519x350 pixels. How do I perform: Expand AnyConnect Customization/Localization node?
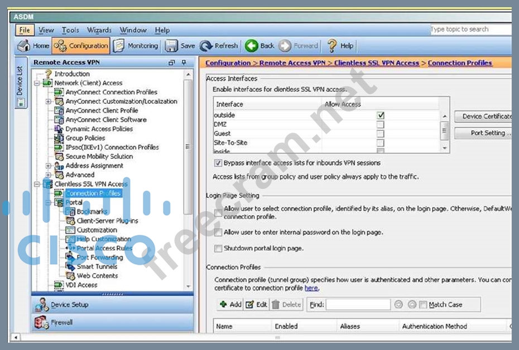pos(49,101)
